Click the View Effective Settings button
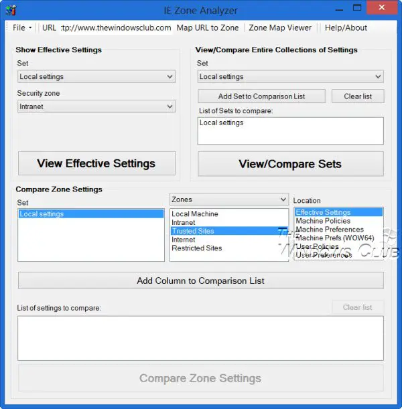Viewport: 402px width, 409px height. (96, 163)
